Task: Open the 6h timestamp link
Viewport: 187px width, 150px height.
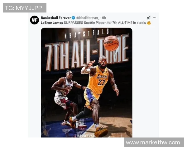Action: 104,18
